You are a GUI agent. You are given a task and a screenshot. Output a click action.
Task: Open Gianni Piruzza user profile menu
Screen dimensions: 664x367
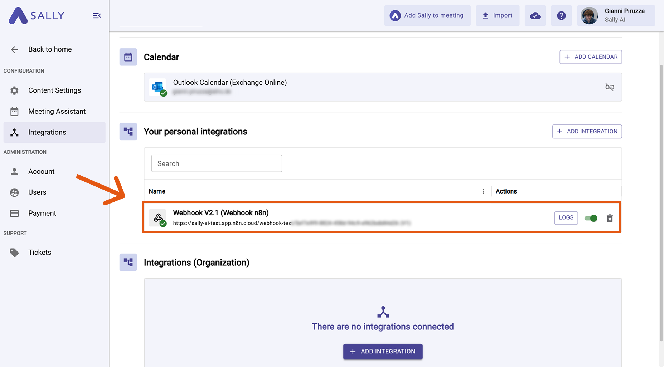(x=616, y=16)
